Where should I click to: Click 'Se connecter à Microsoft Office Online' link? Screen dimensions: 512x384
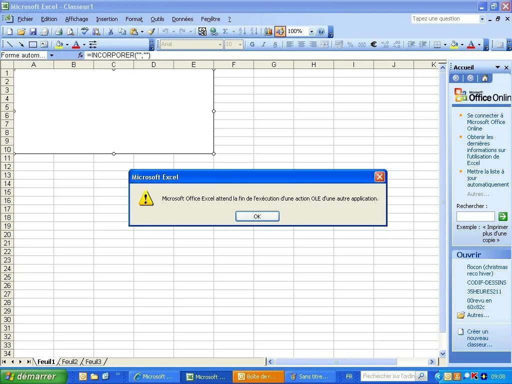tap(486, 122)
